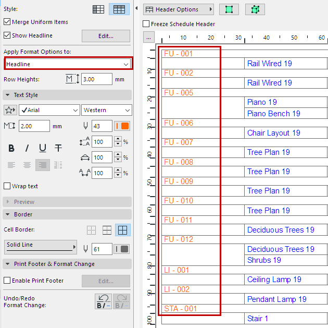Viewport: 328px width, 328px height.
Task: Click the Piano Bench 19 cell
Action: pos(285,113)
